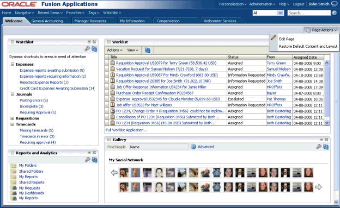Select Restore Default Content and Layout

pos(308,46)
